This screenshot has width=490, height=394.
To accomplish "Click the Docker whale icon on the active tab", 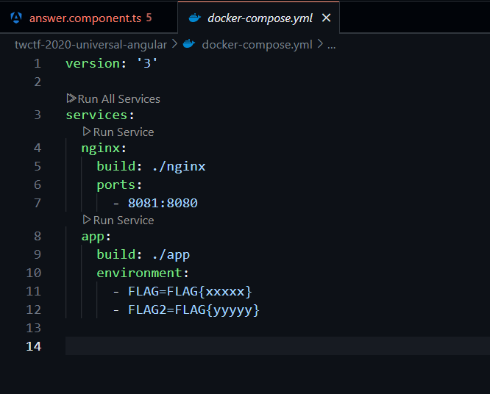I will (194, 17).
